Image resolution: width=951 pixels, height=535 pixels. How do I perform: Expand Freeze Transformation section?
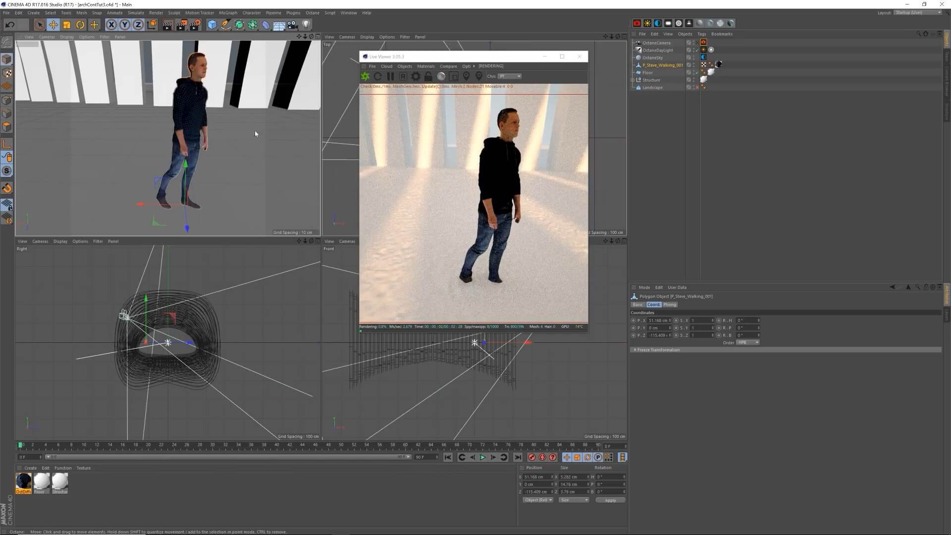pyautogui.click(x=635, y=350)
